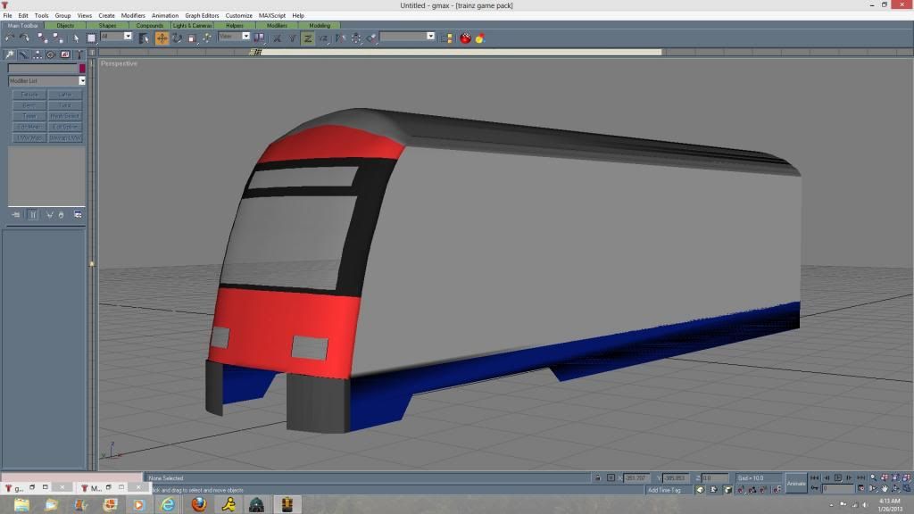This screenshot has width=914, height=514.
Task: Open the MAXScript menu
Action: (272, 16)
